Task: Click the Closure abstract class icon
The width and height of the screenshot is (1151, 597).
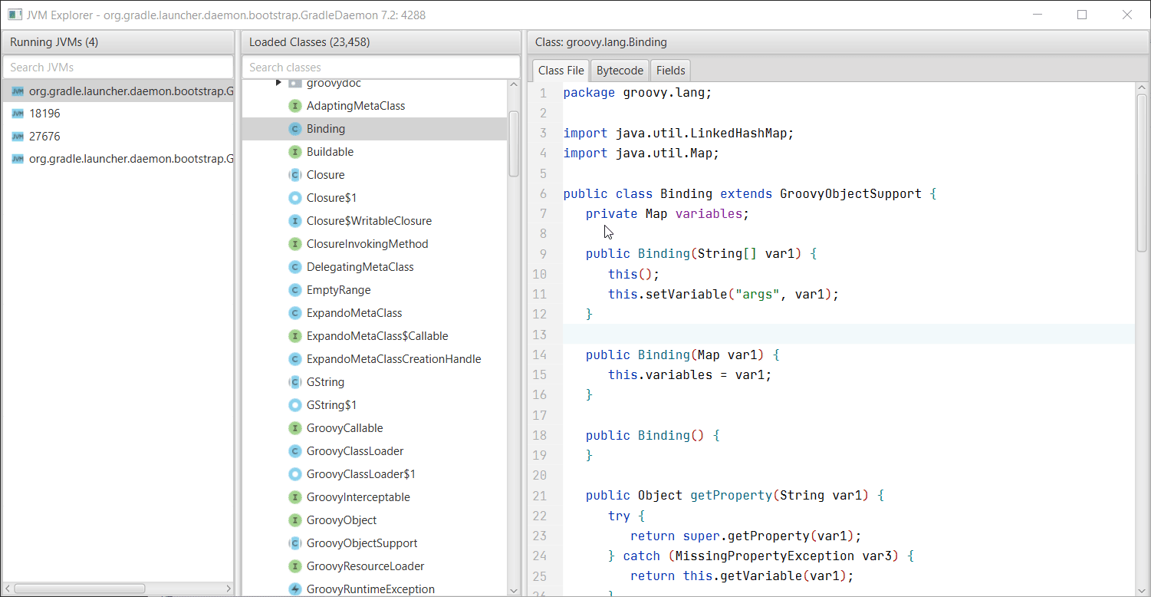Action: pos(294,175)
